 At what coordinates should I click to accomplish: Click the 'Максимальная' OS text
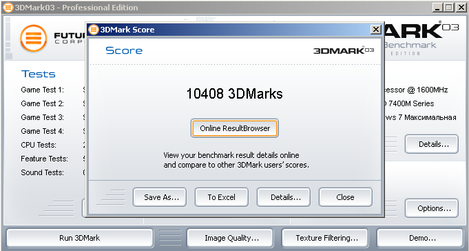tap(430, 117)
